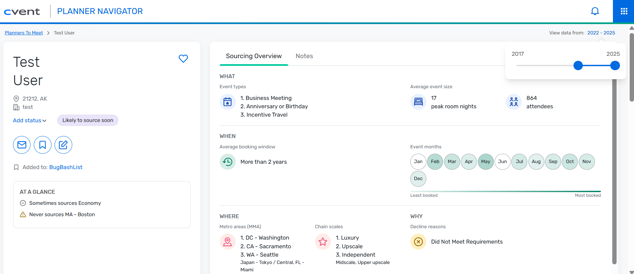Click the email envelope button
The height and width of the screenshot is (274, 634).
click(22, 145)
